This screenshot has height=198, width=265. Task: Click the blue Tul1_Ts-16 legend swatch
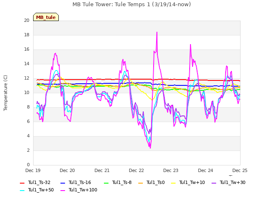pos(63,183)
